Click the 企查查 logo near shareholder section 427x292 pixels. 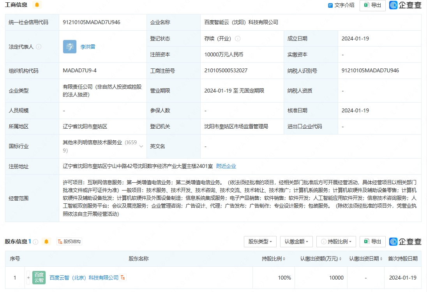[405, 241]
